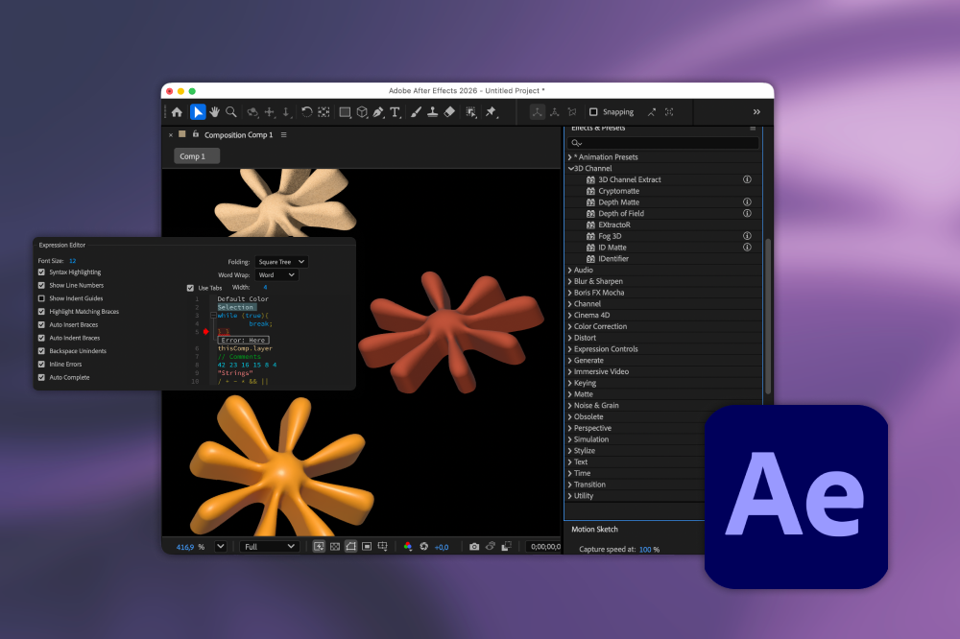Uncheck Auto Indent Braces

pyautogui.click(x=41, y=338)
